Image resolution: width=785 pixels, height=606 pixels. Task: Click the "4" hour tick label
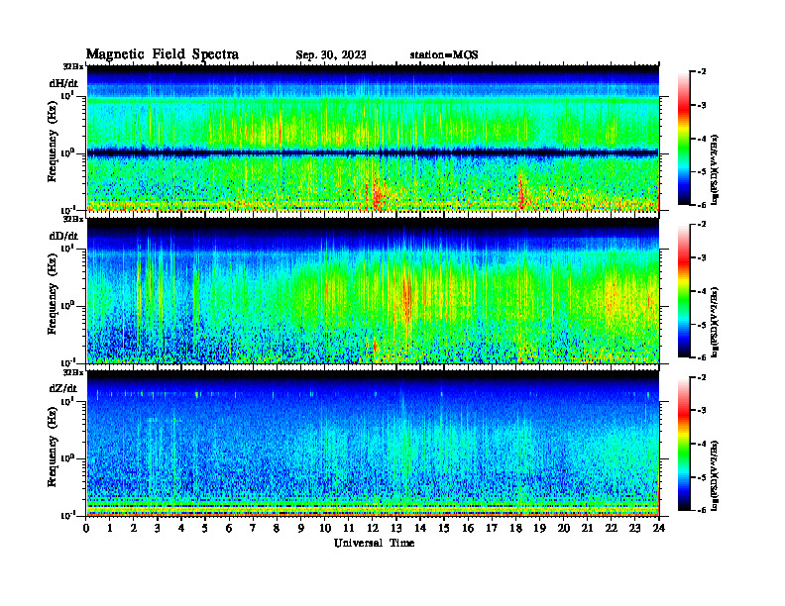click(181, 529)
